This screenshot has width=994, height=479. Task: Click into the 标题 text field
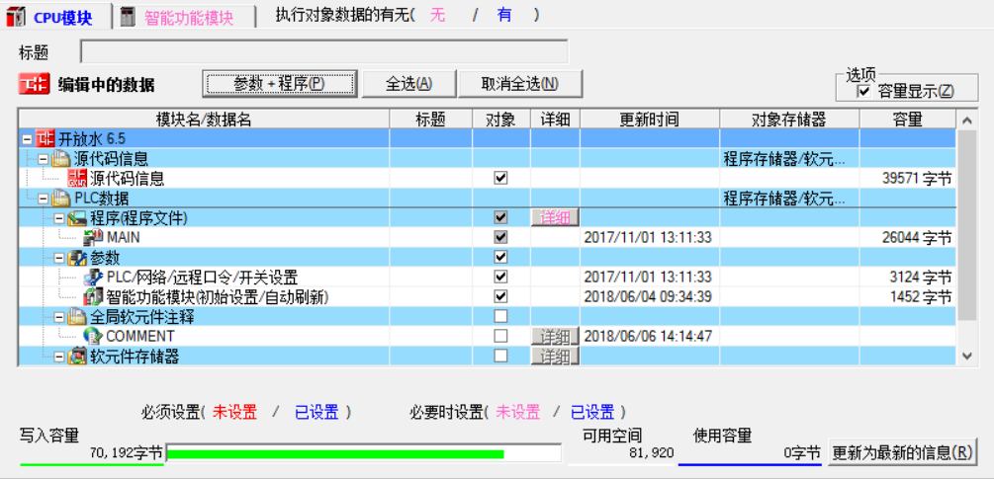(324, 51)
